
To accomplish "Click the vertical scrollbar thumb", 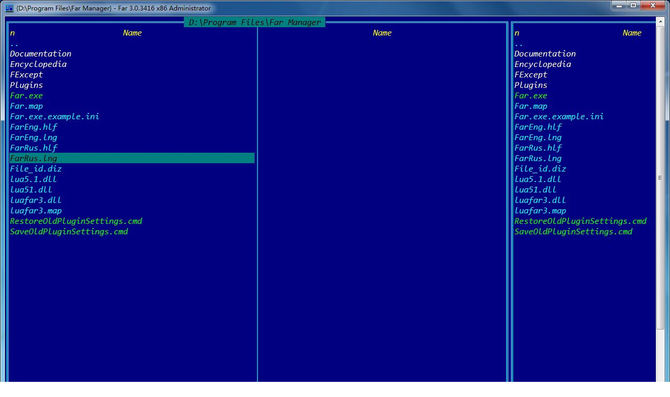I will (660, 177).
